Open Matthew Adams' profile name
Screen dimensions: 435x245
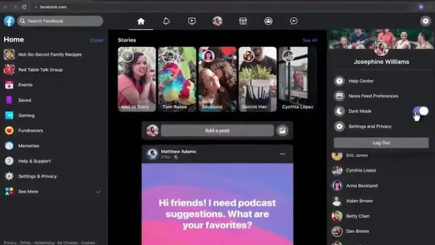point(178,151)
